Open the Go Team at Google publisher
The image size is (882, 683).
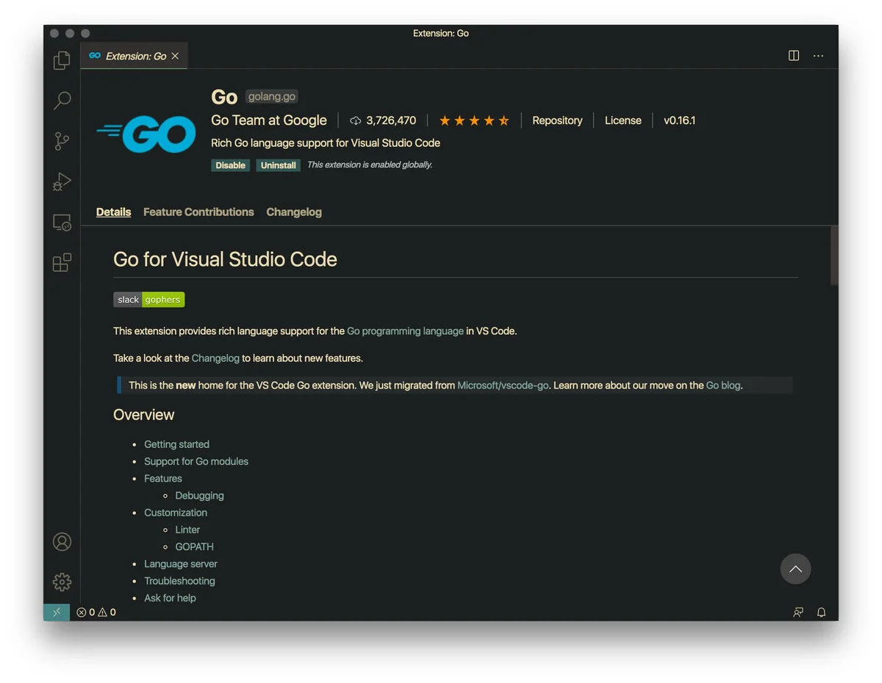[269, 120]
